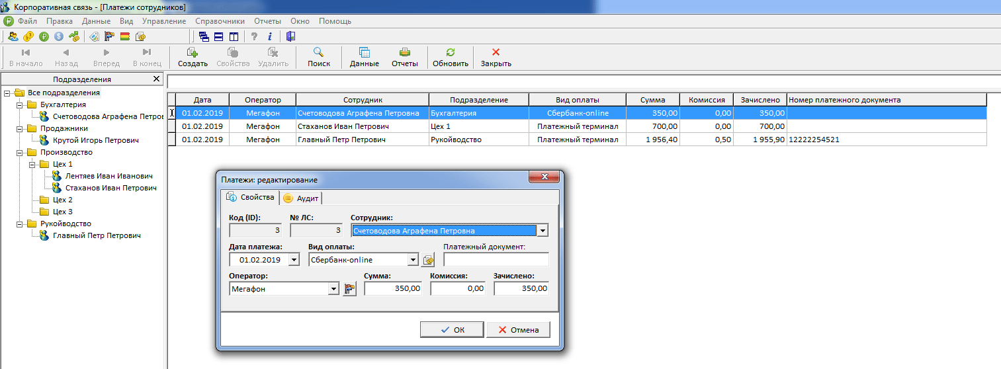
Task: Click the operators flags toolbar icon
Action: tap(110, 36)
